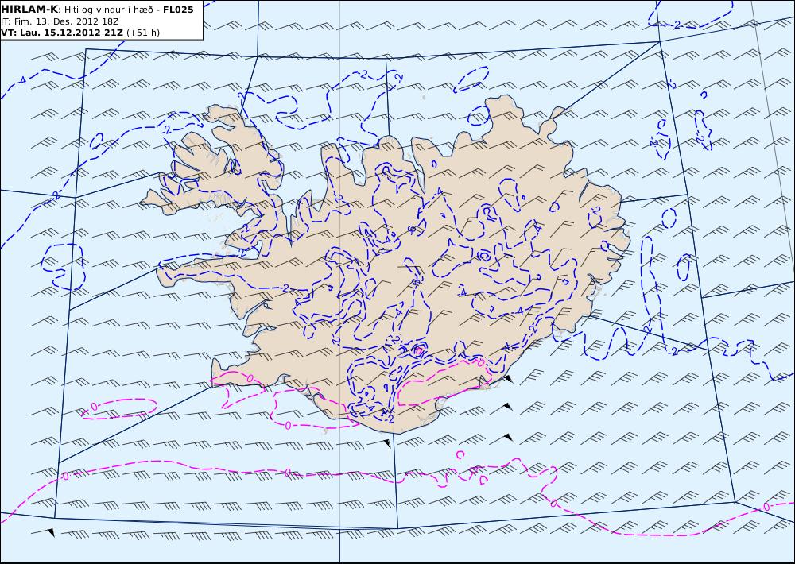The height and width of the screenshot is (564, 795).
Task: Select the 'FL025' flight level label
Action: coord(178,10)
